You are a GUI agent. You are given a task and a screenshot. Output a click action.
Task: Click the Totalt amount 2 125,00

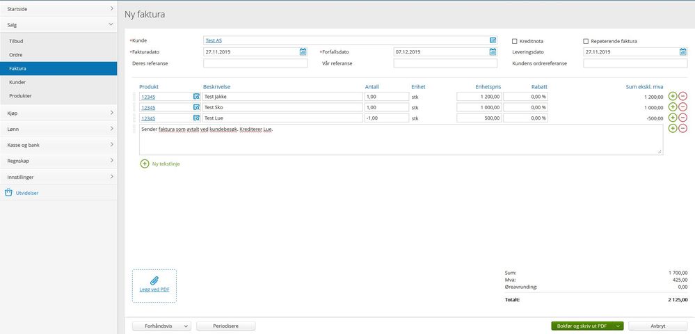(x=678, y=300)
